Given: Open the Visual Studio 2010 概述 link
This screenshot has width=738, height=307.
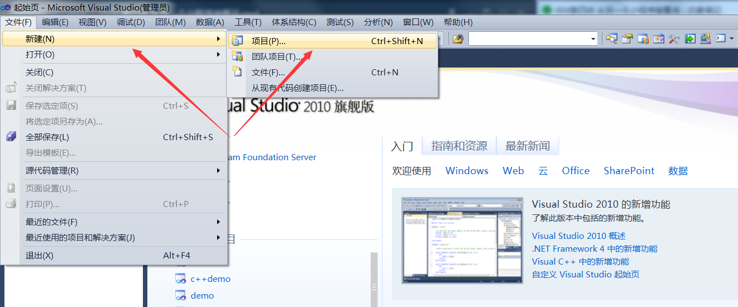Looking at the screenshot, I should [x=579, y=236].
